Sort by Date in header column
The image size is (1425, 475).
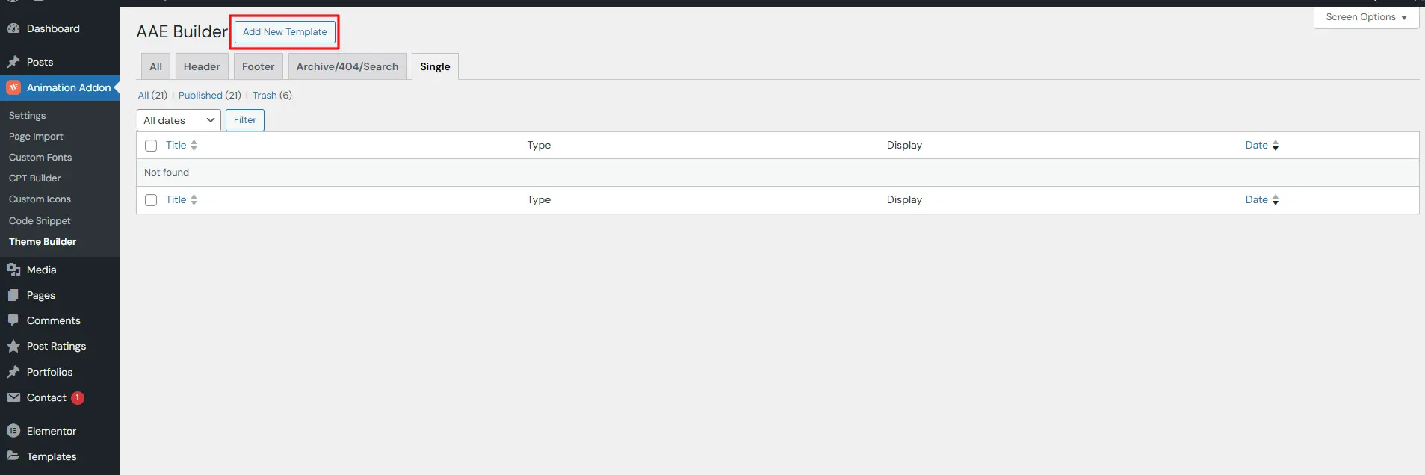point(1256,146)
